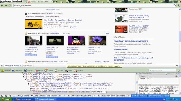Select the highlighted span#video-num-views breadcrumb
181x101 pixels.
coord(150,96)
